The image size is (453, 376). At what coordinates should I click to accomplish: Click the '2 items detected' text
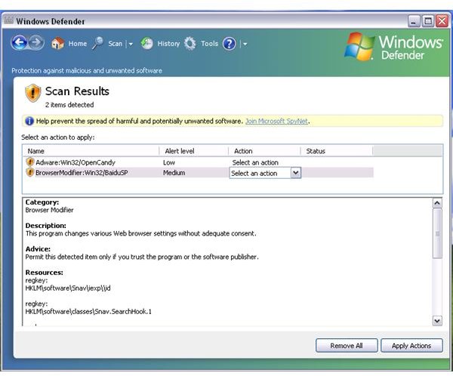coord(69,105)
